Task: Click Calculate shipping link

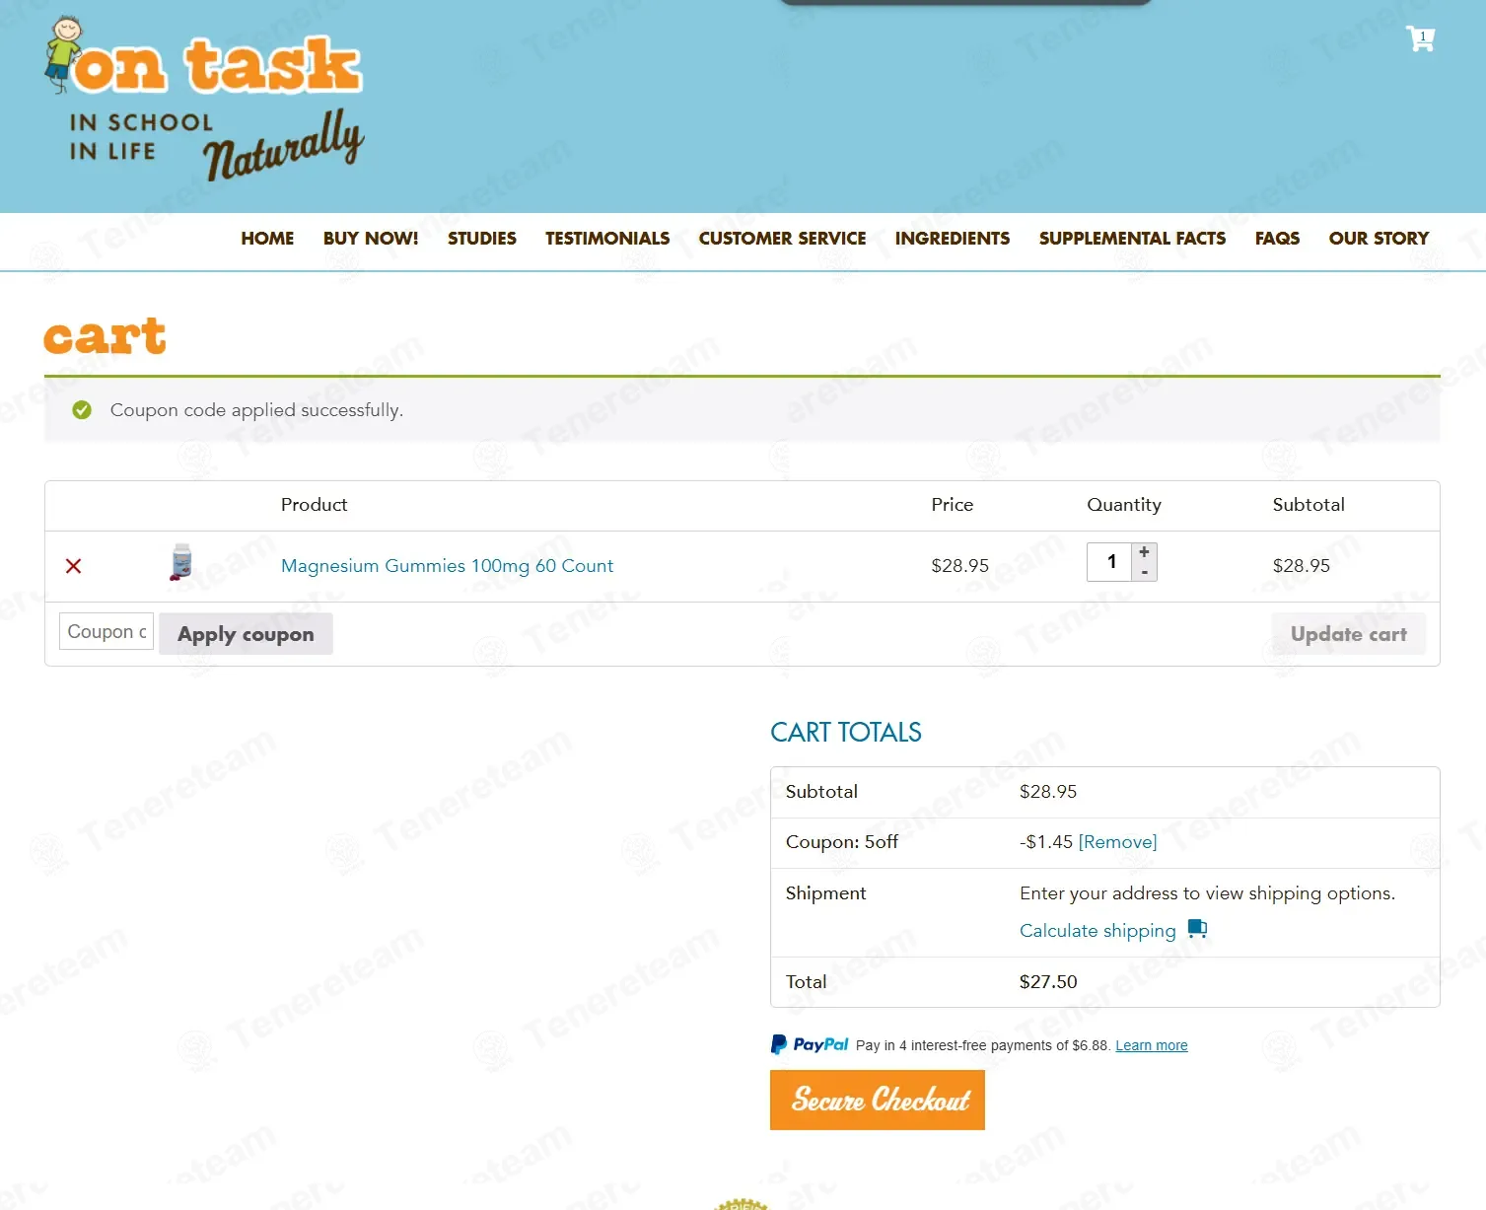Action: pyautogui.click(x=1097, y=931)
